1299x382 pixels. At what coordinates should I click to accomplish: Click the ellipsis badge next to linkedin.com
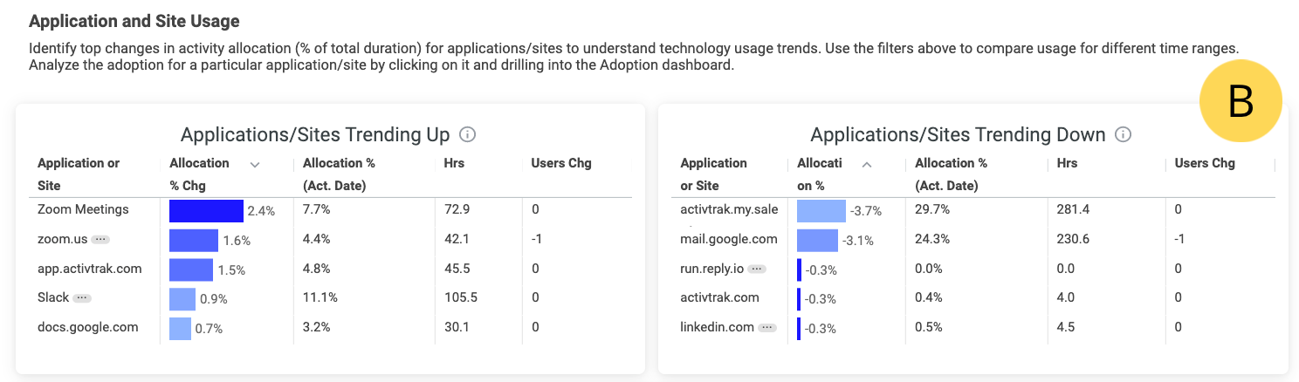pos(767,328)
